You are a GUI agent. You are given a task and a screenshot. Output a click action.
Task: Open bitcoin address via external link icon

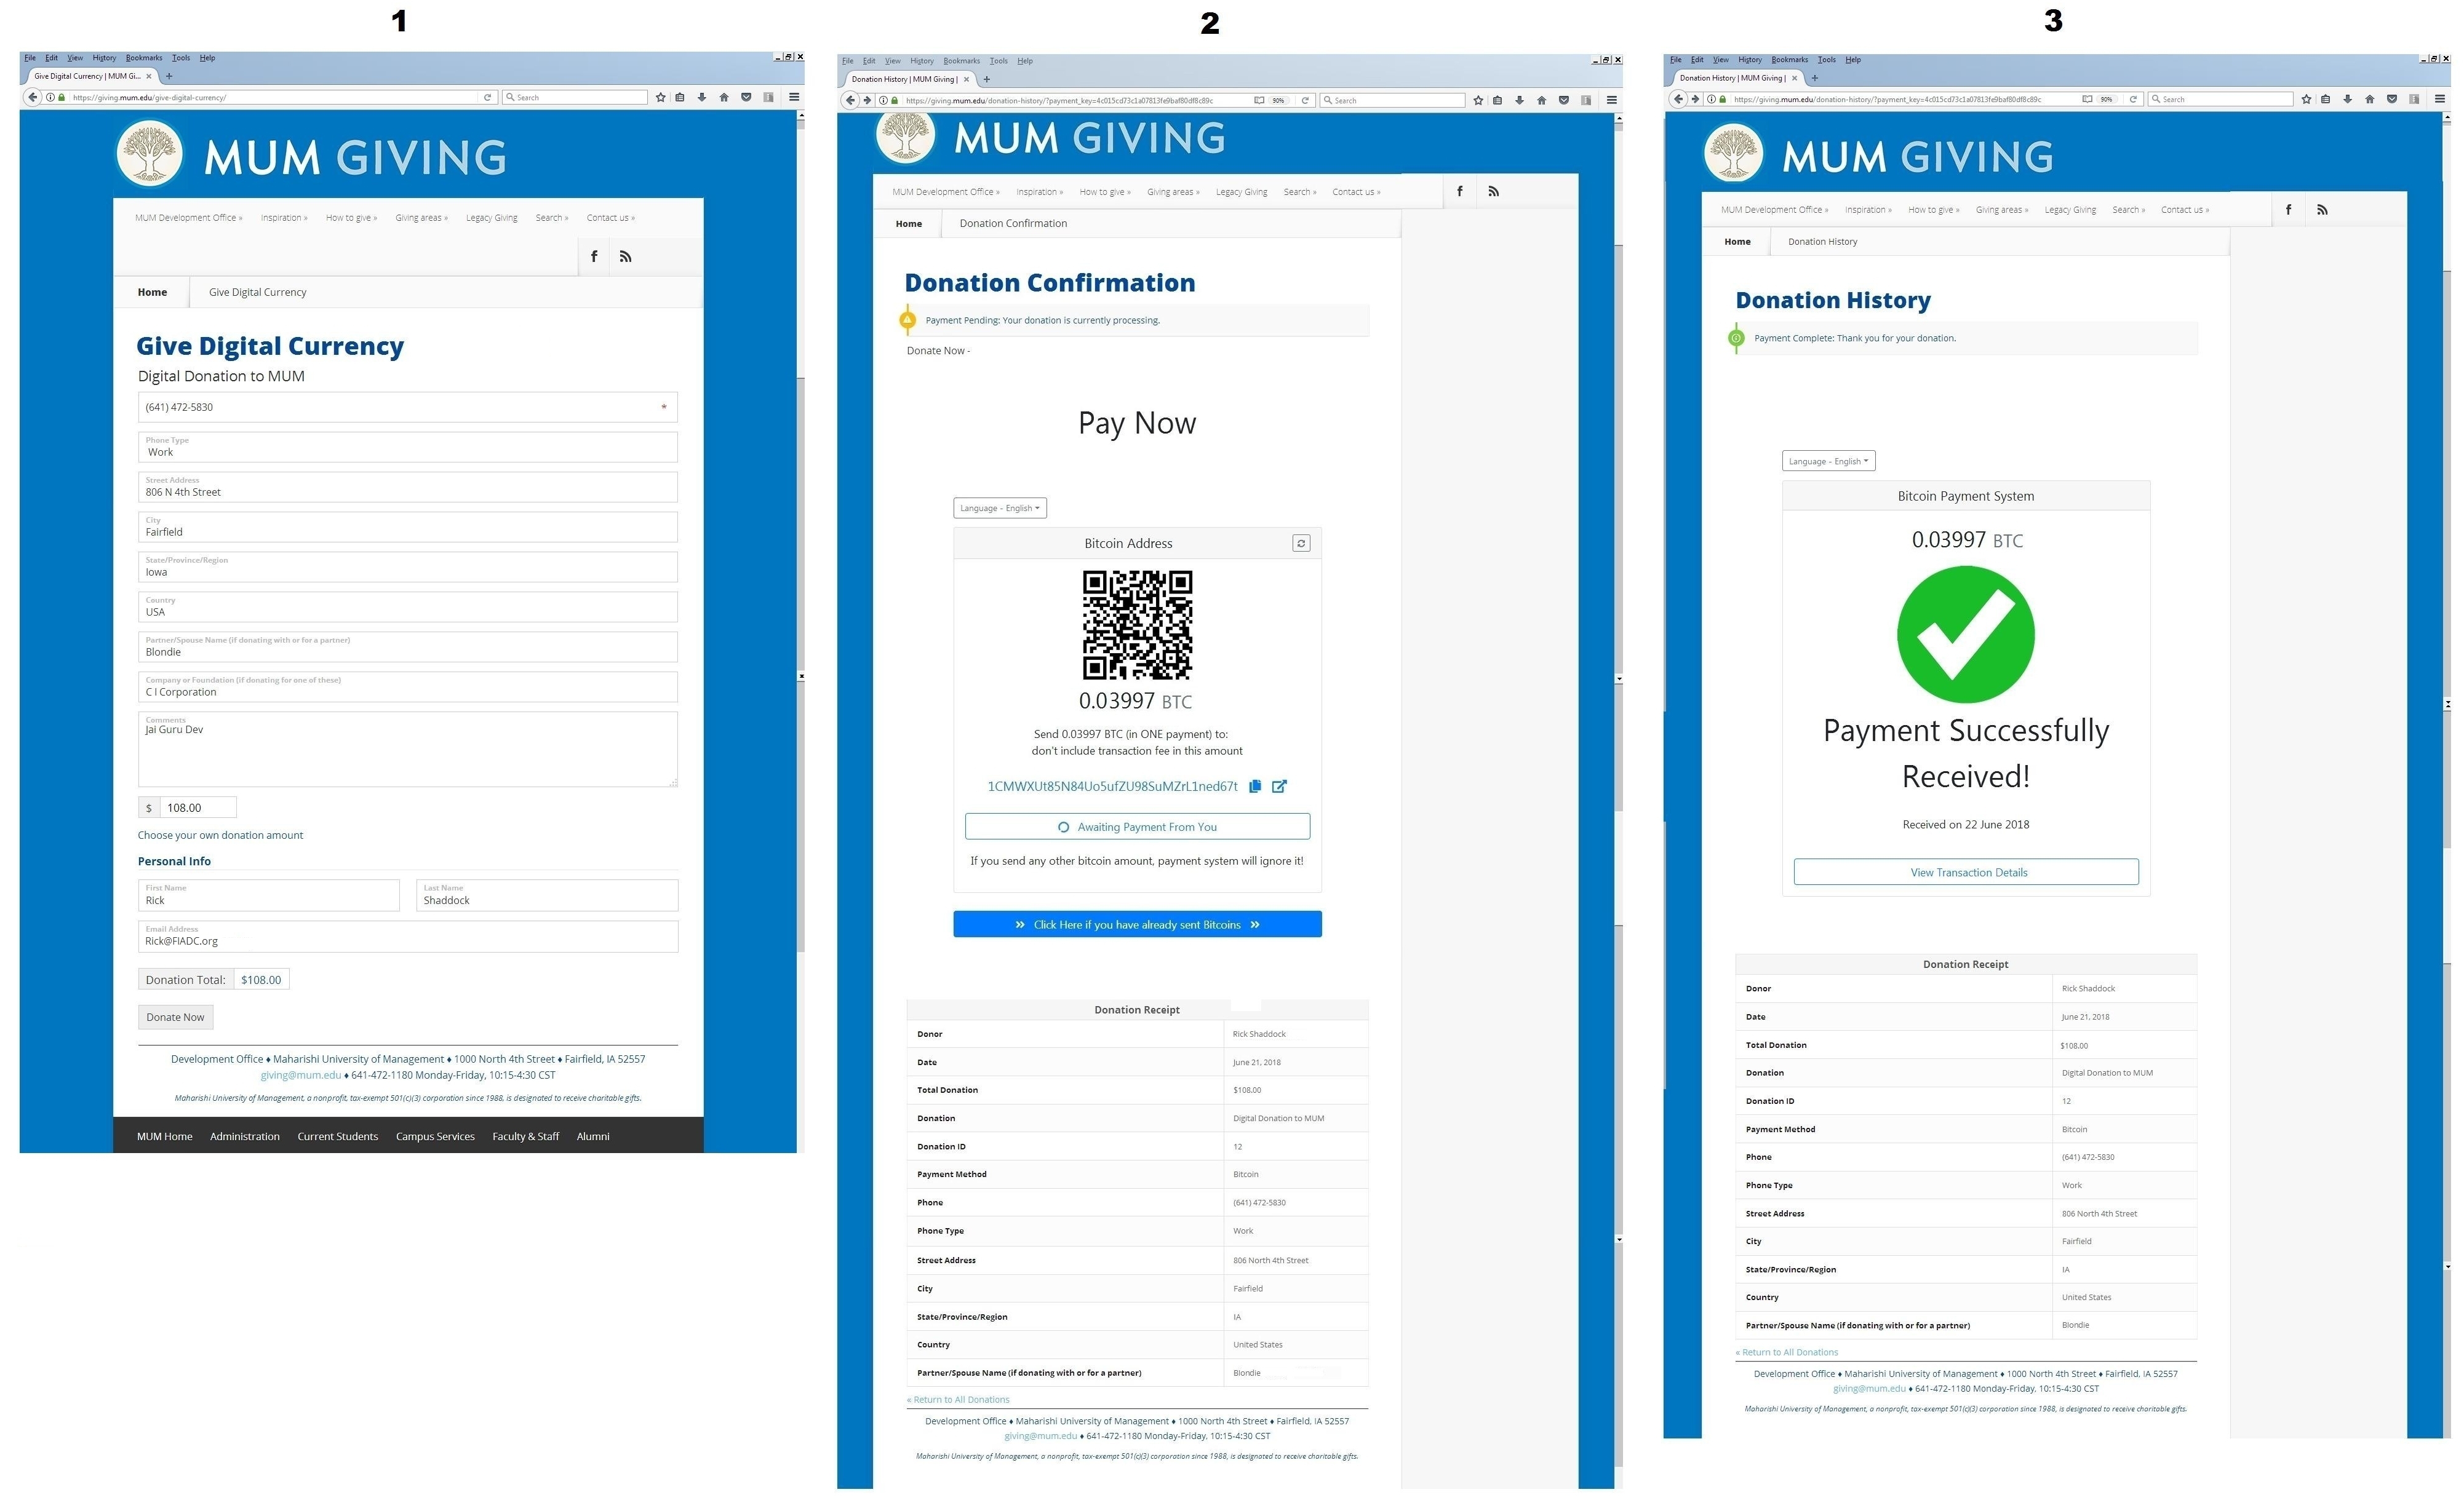[1279, 787]
